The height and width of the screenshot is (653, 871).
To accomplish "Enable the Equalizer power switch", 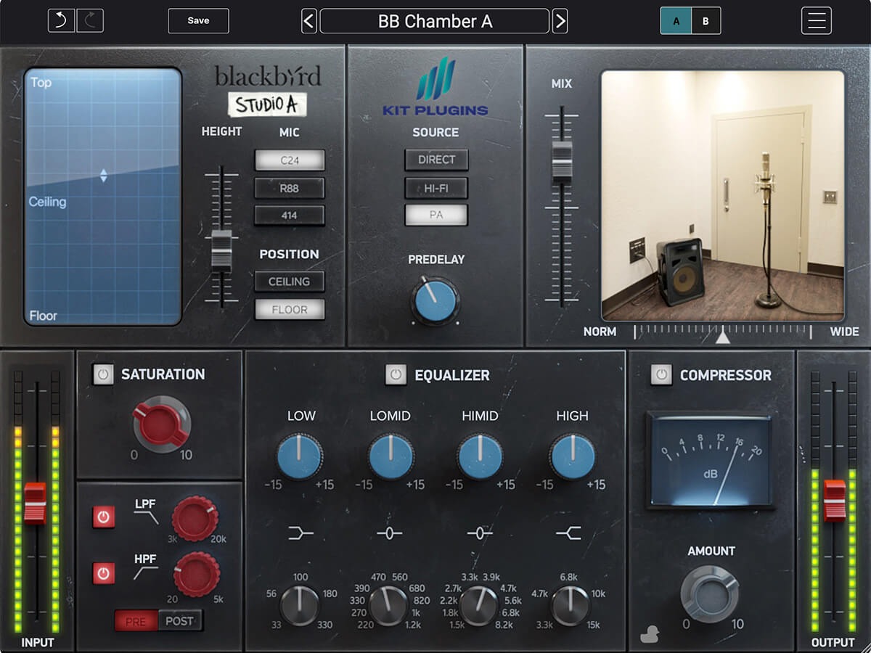I will [x=396, y=374].
